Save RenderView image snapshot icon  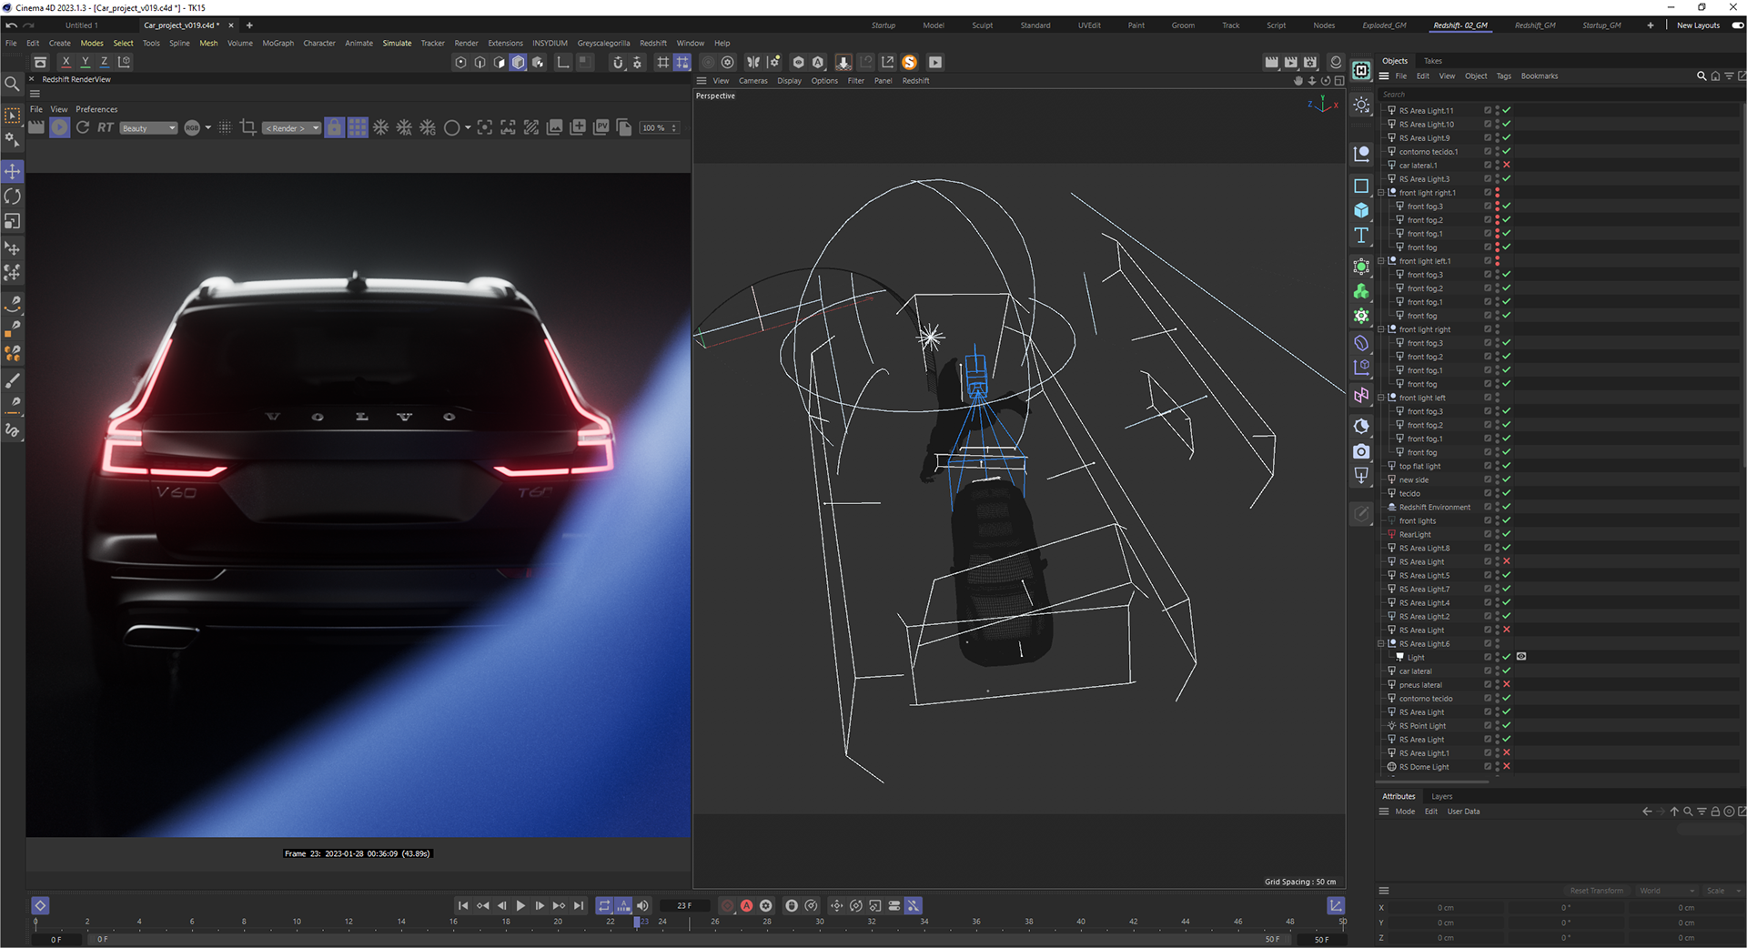pos(555,127)
